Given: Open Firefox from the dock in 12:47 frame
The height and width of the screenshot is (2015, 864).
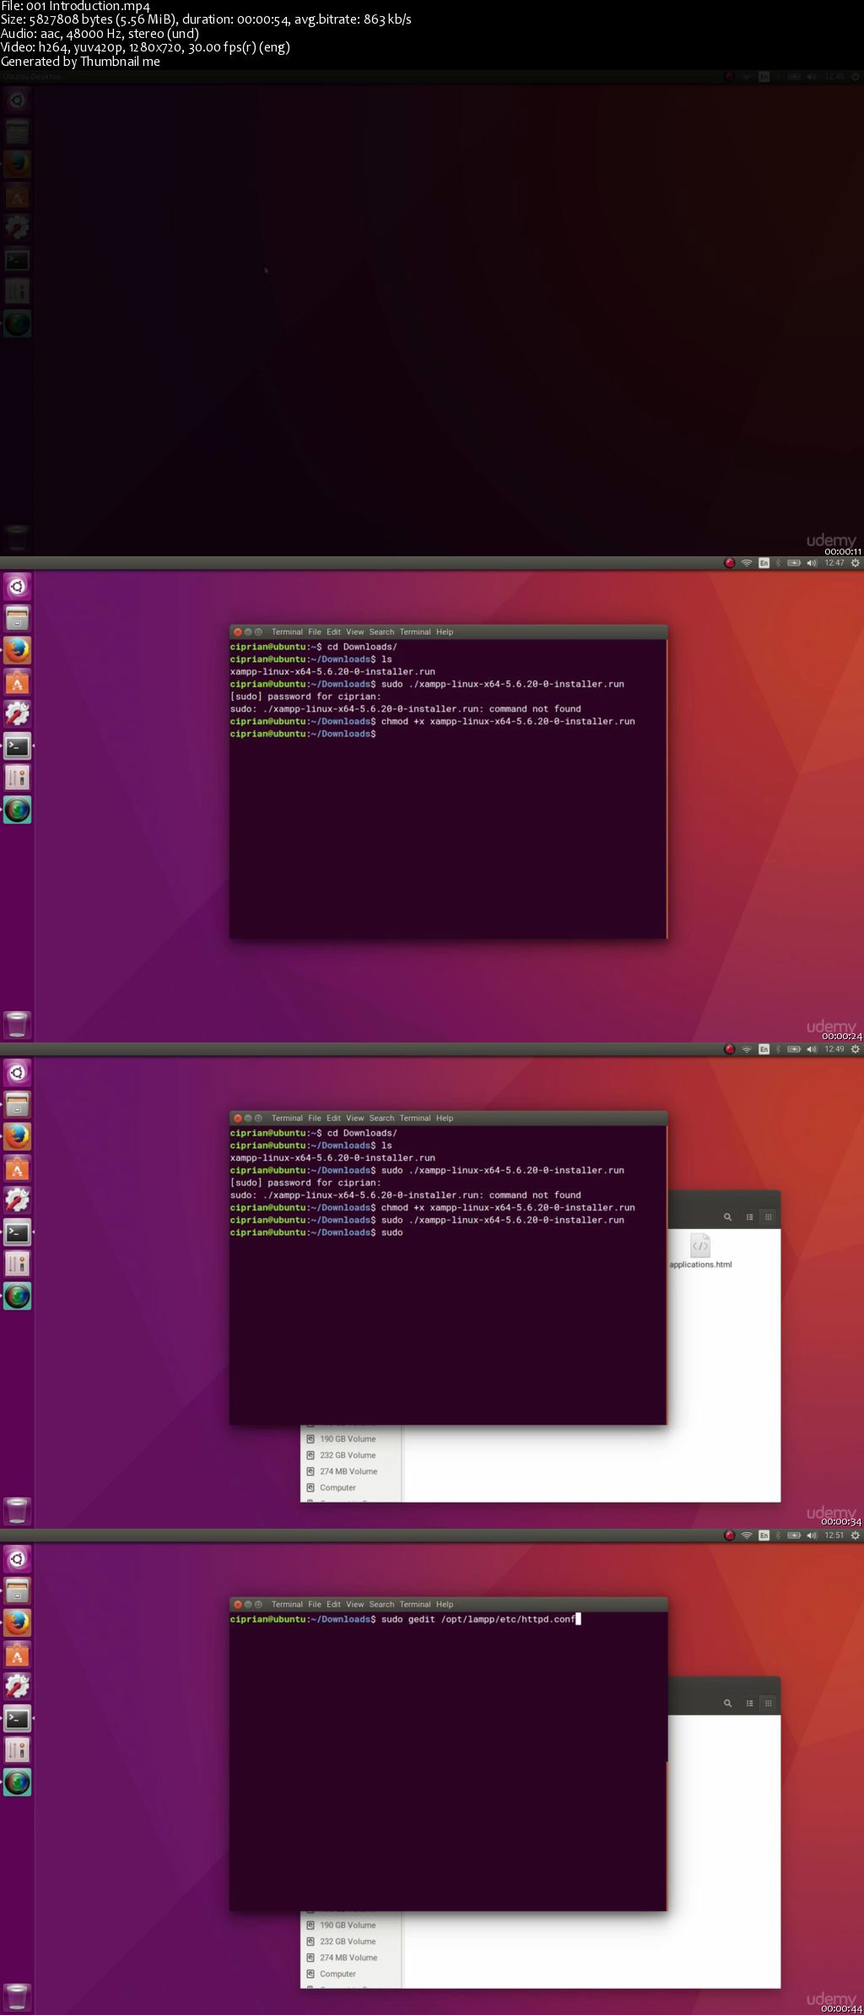Looking at the screenshot, I should [x=17, y=650].
